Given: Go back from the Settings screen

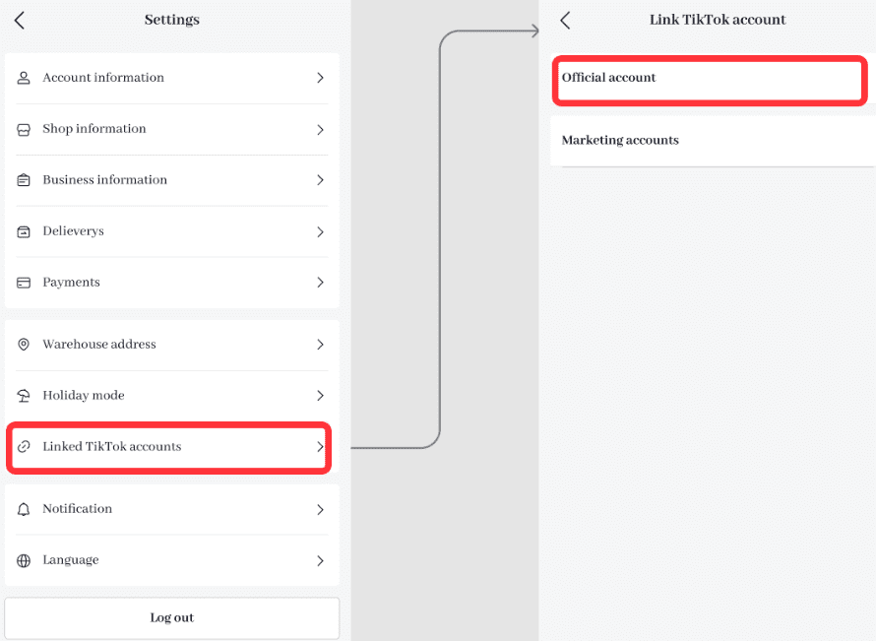Looking at the screenshot, I should click(x=20, y=20).
